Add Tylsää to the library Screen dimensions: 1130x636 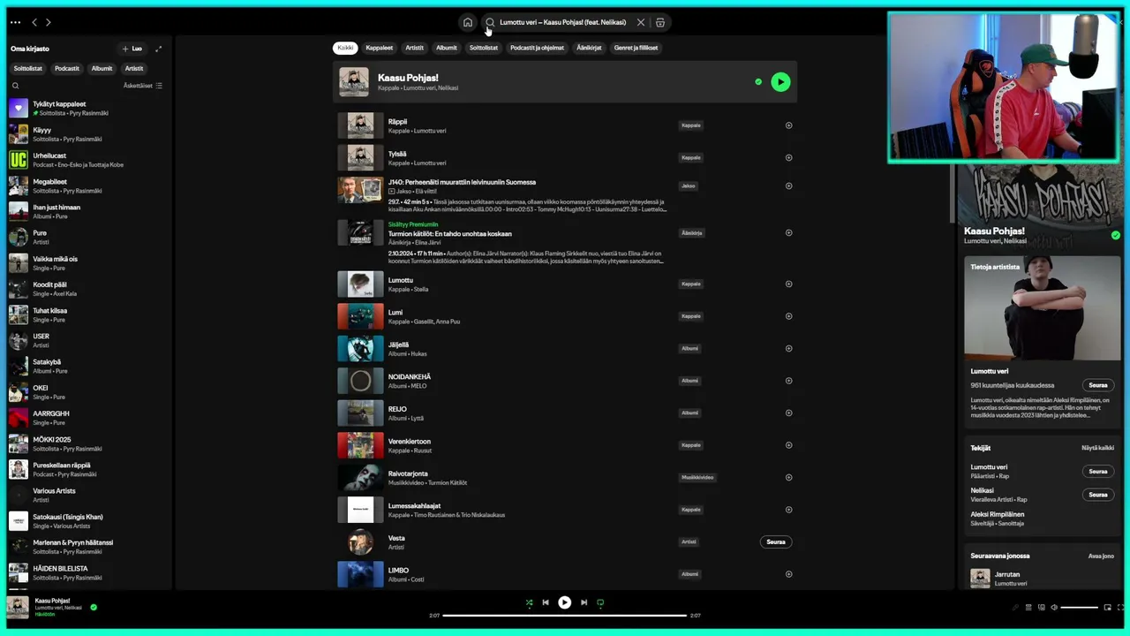[x=788, y=157]
